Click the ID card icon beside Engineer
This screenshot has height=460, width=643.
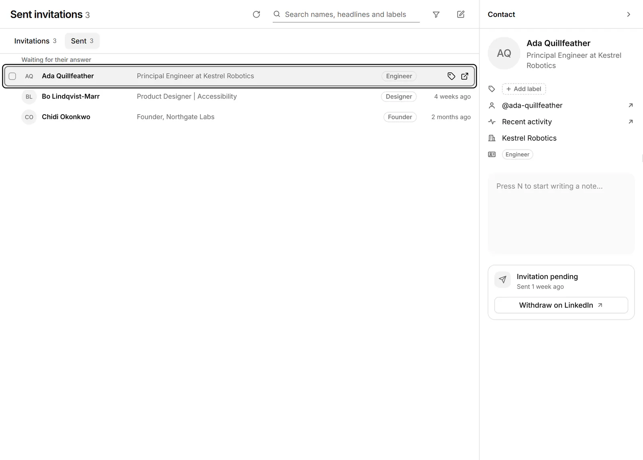(x=491, y=154)
